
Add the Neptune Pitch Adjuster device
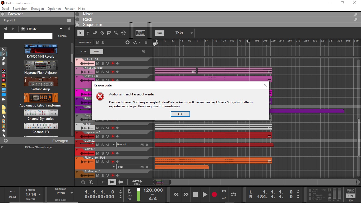point(41,67)
